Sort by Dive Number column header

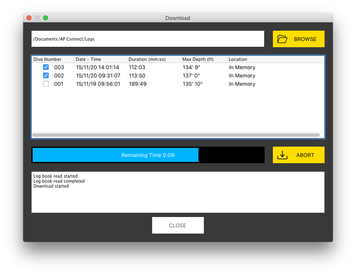48,59
